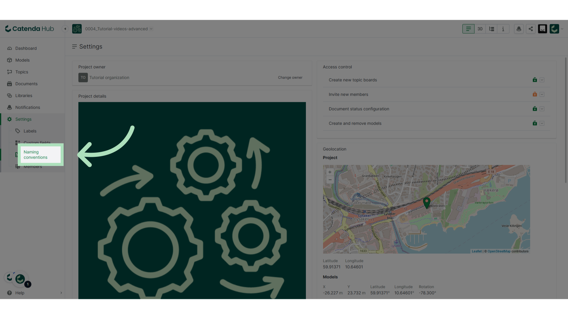Click the Settings gear icon
Viewport: 568px width, 319px height.
(9, 119)
